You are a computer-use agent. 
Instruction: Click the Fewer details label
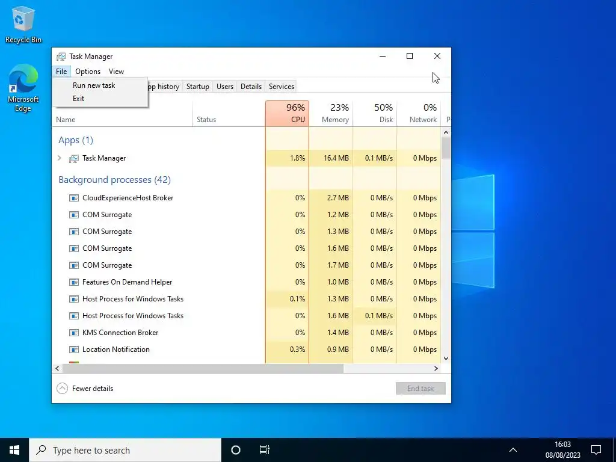(93, 389)
